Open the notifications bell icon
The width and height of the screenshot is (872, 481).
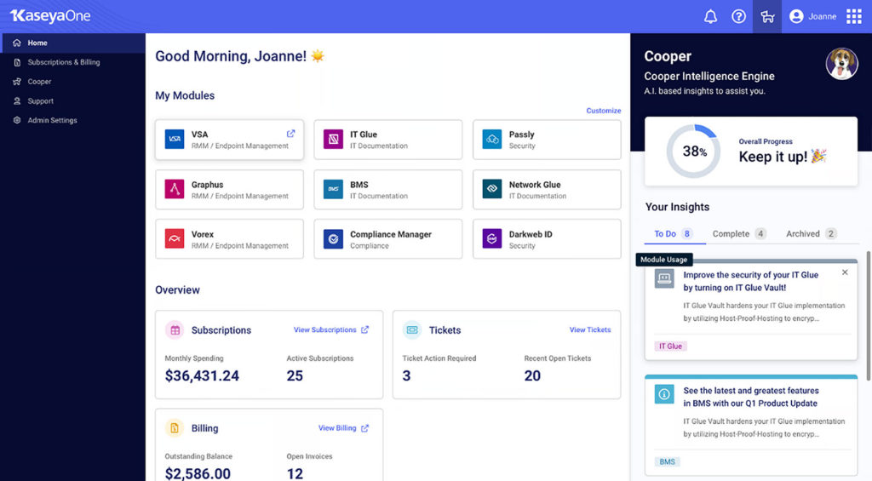(x=710, y=16)
